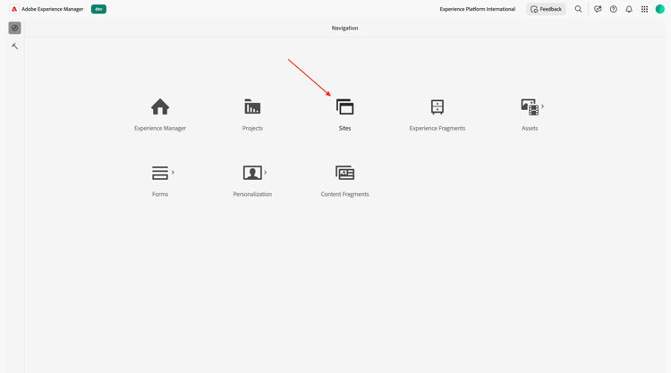This screenshot has height=373, width=671.
Task: Open the Assets icon
Action: (530, 107)
